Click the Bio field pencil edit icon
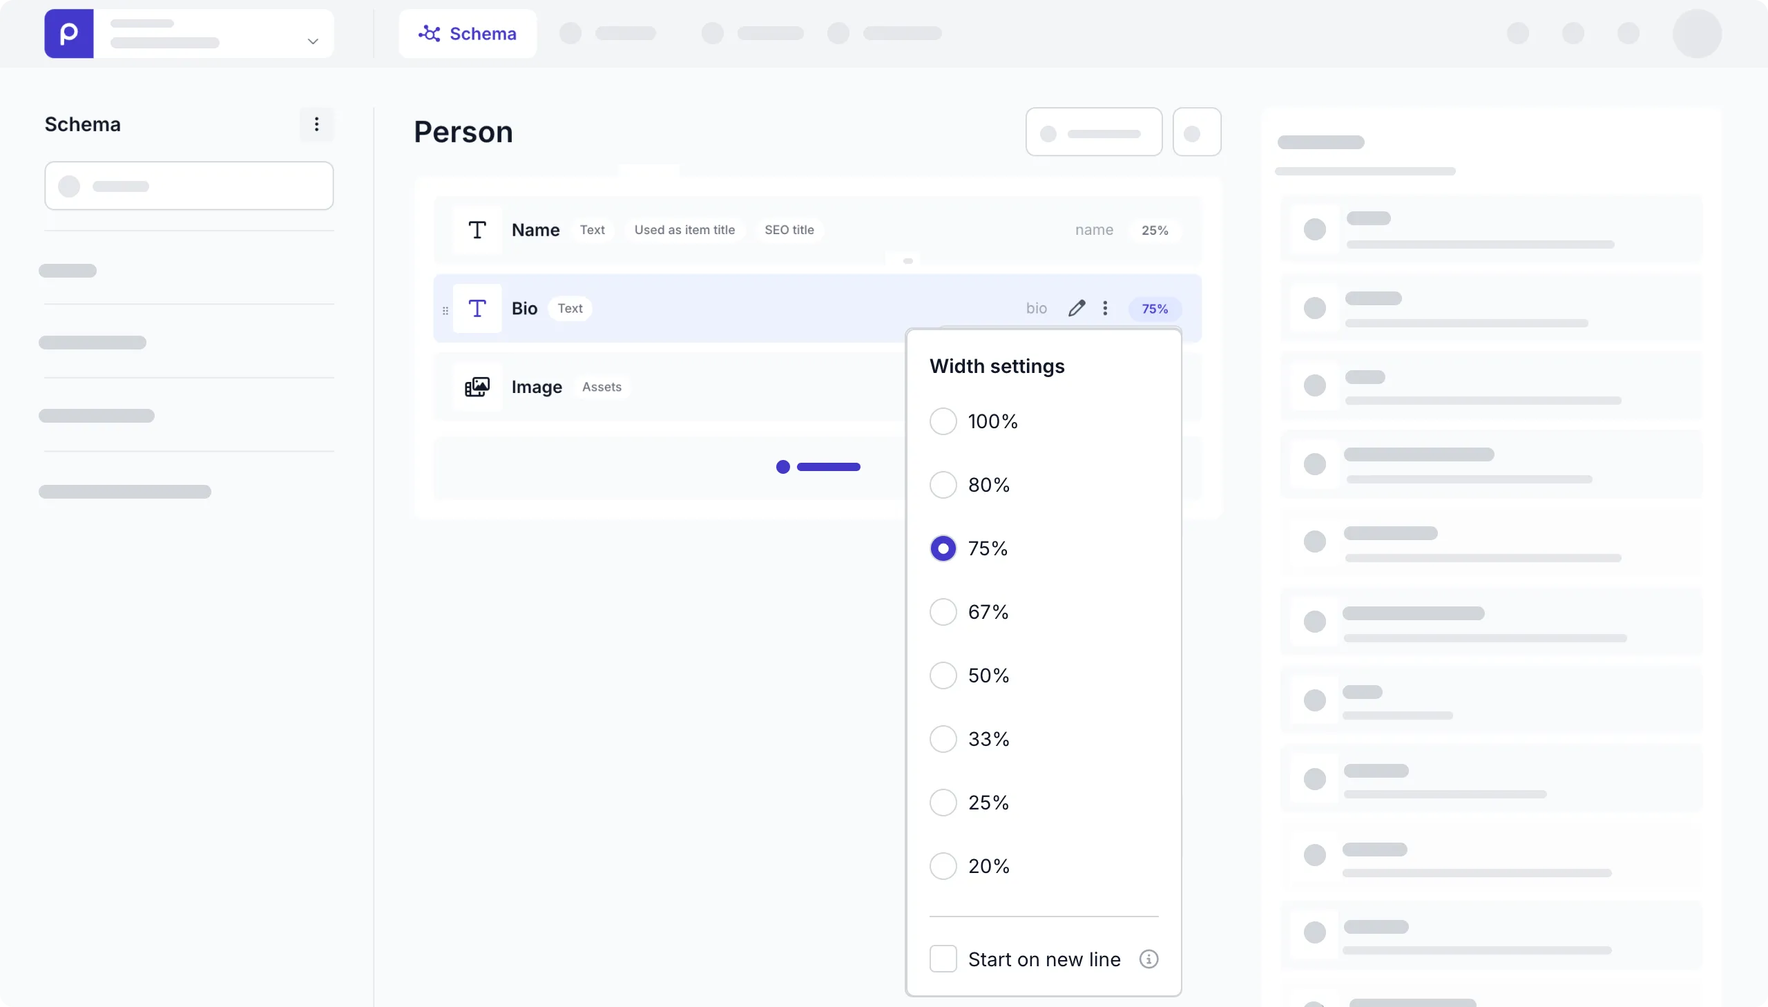The image size is (1768, 1007). click(x=1076, y=309)
